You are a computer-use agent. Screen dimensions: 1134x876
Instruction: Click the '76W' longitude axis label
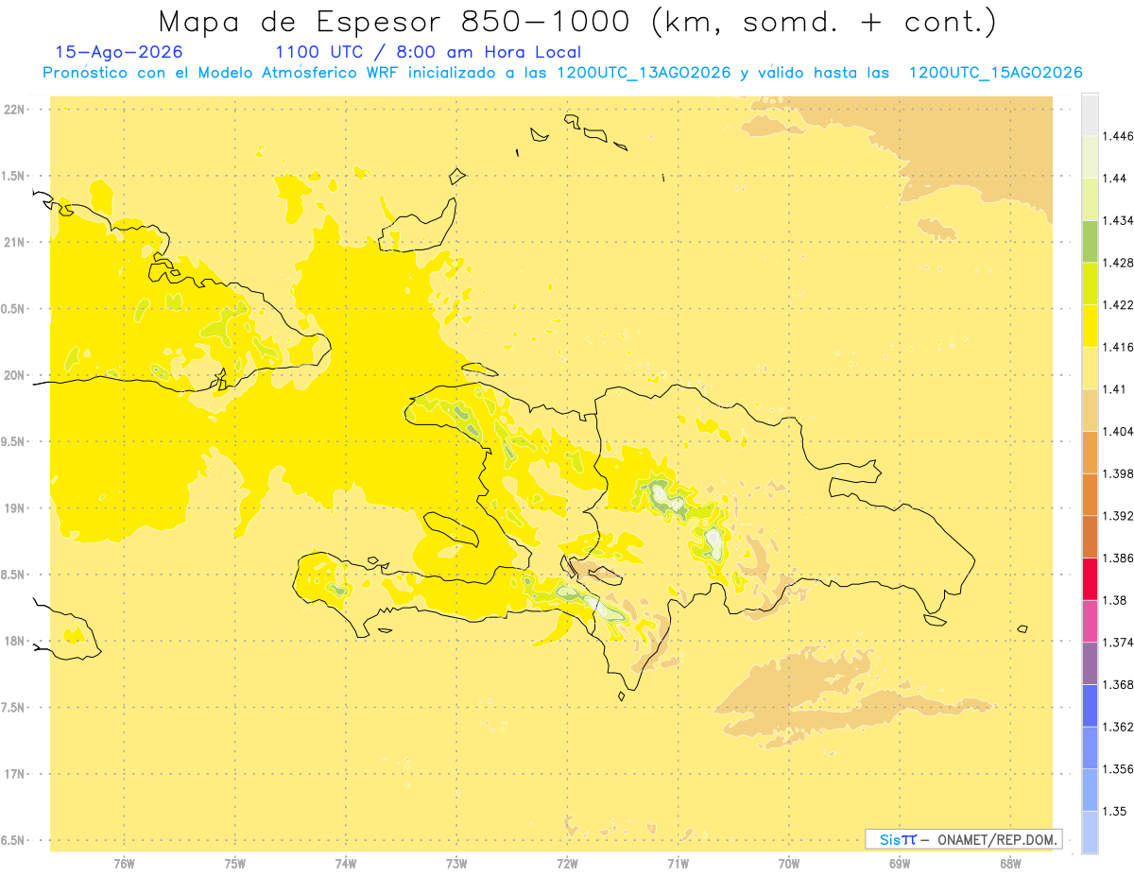124,864
